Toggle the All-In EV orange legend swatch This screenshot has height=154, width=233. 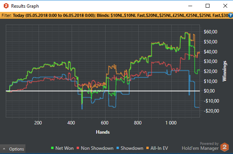coord(148,148)
